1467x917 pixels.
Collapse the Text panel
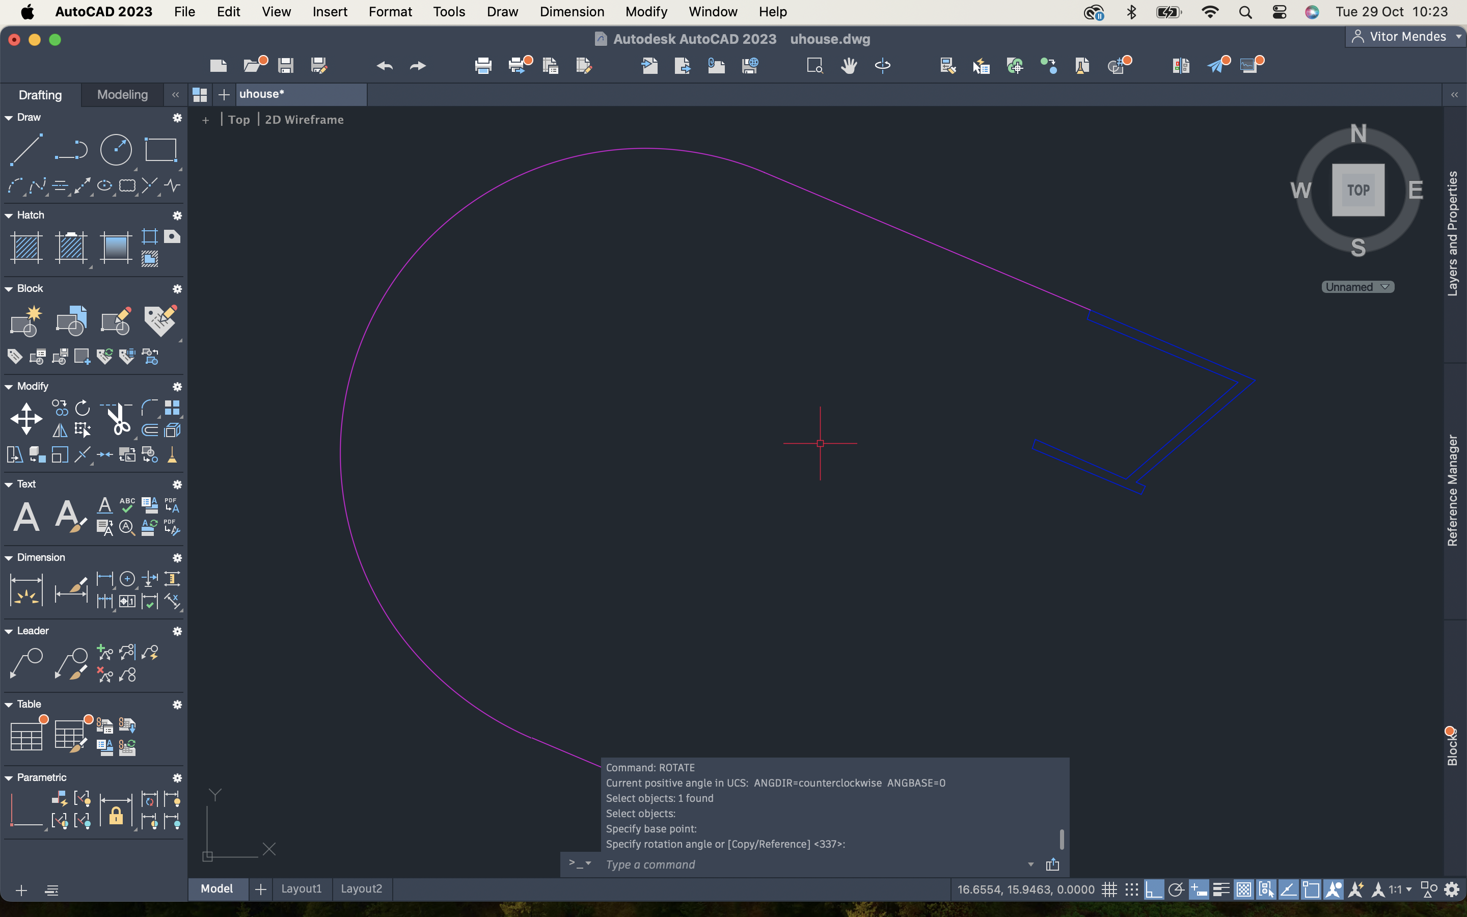tap(9, 484)
